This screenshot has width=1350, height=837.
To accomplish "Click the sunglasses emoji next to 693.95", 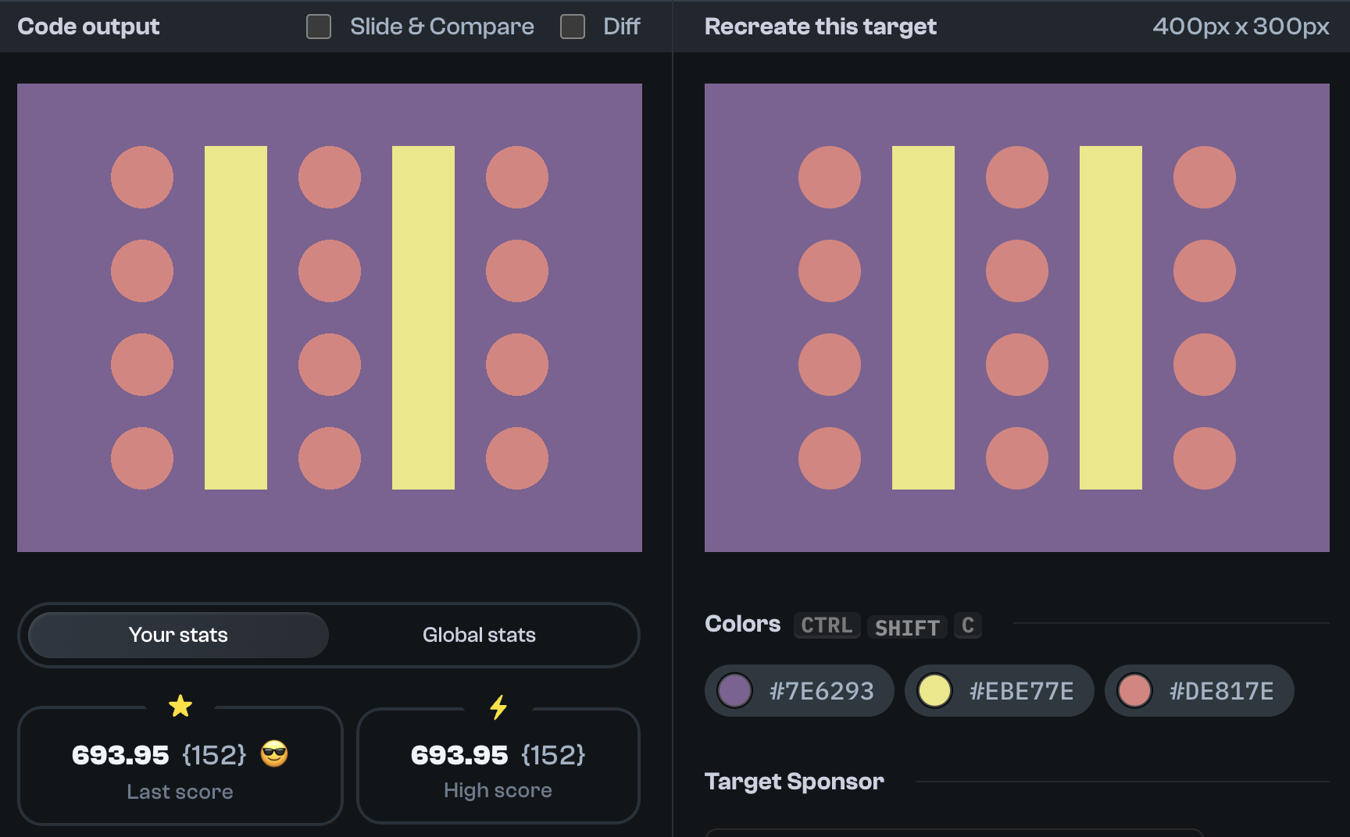I will [x=274, y=754].
